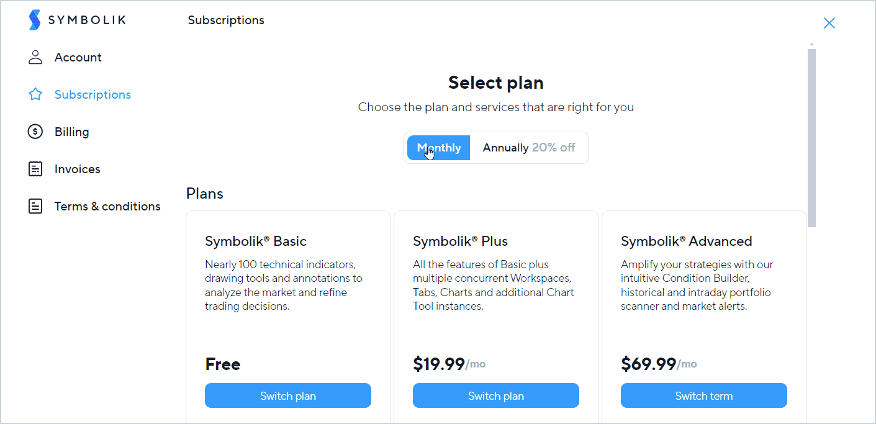Click Switch term under Symbolik Advanced
This screenshot has width=876, height=424.
[704, 395]
